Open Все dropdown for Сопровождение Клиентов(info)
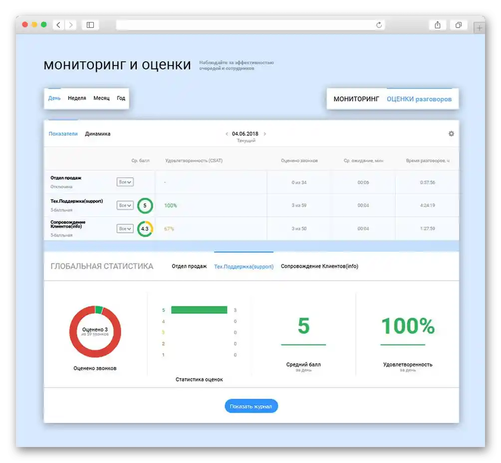The image size is (501, 463). coord(125,229)
